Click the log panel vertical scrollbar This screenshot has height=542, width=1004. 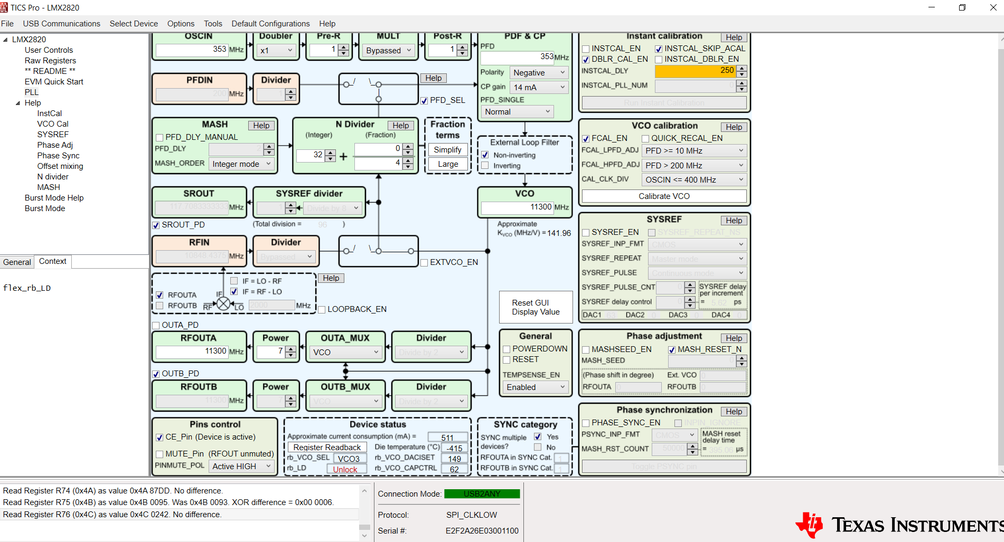[x=364, y=513]
